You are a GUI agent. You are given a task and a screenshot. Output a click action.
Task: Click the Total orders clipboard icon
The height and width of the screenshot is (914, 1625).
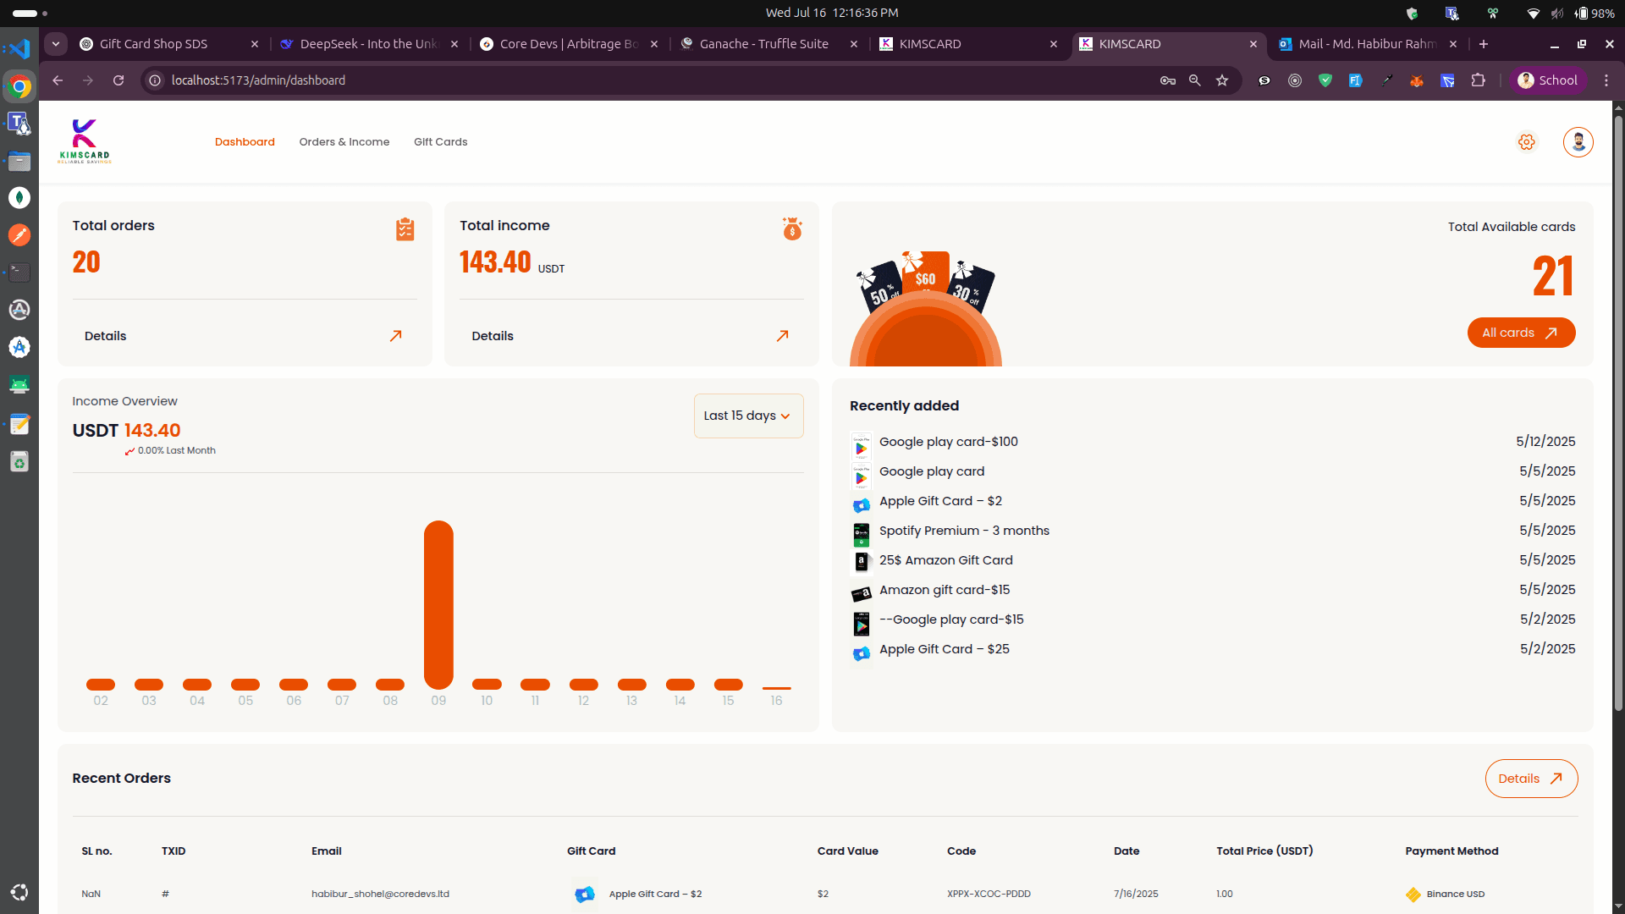tap(405, 229)
